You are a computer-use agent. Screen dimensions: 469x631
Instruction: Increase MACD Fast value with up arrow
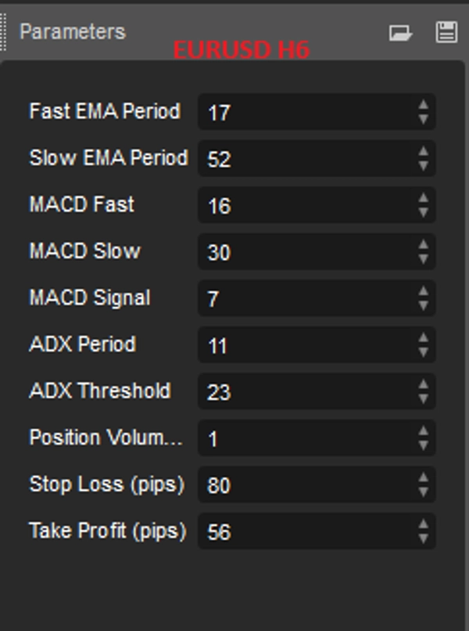pyautogui.click(x=423, y=198)
